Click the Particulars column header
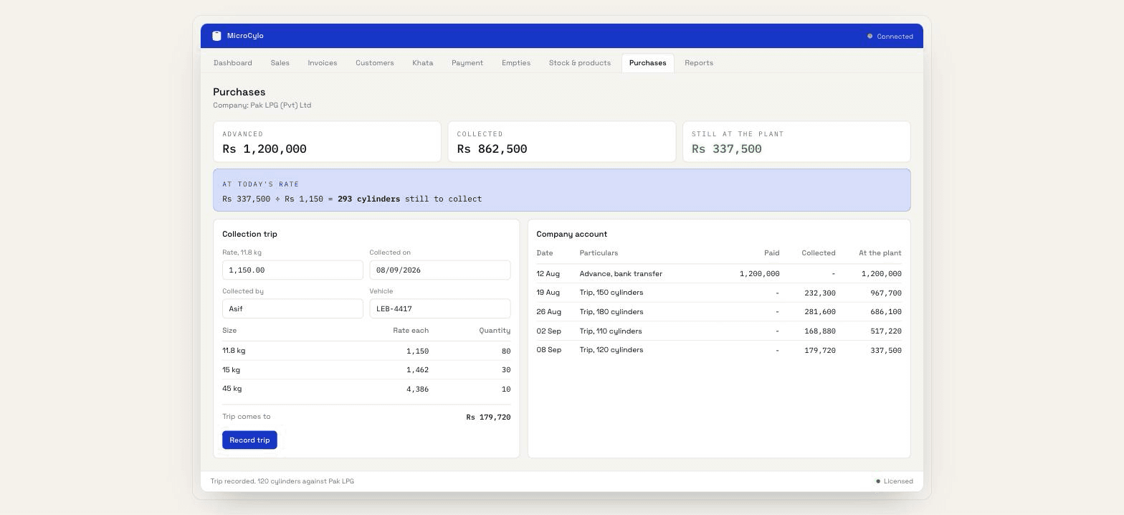 [x=599, y=253]
